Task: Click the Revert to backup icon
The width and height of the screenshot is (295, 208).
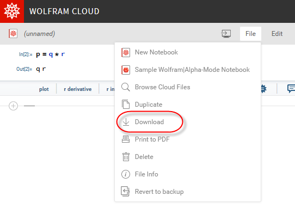Action: pos(125,192)
